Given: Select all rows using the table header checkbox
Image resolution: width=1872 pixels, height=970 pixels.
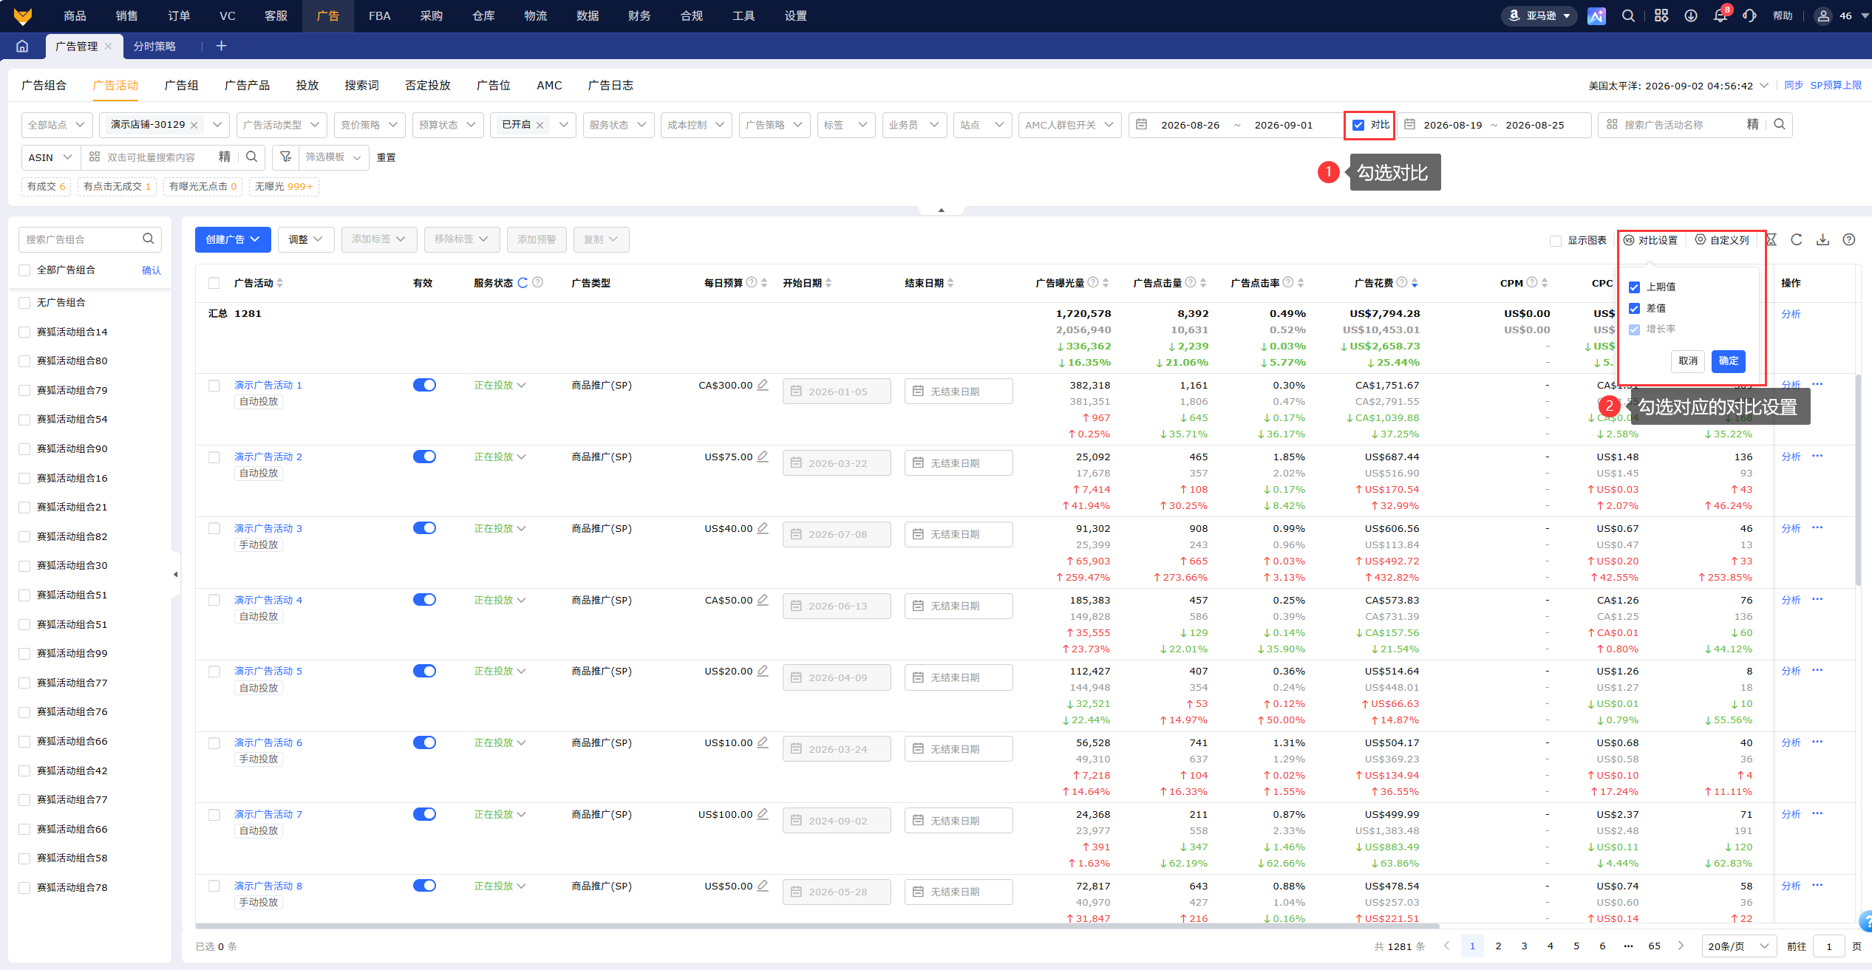Looking at the screenshot, I should (214, 283).
